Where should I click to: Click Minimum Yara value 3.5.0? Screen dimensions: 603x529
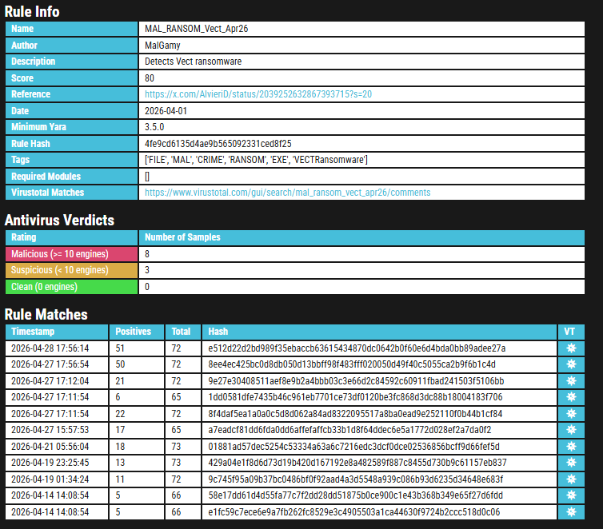point(154,127)
